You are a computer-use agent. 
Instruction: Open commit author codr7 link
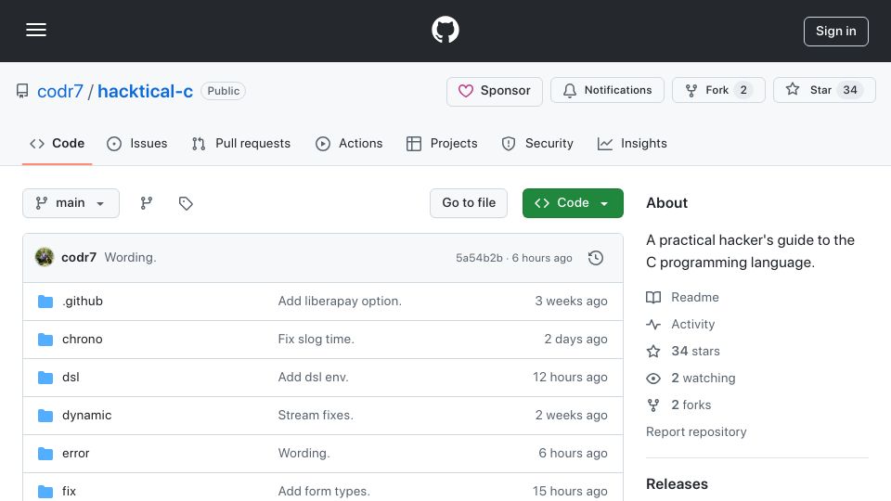click(78, 257)
